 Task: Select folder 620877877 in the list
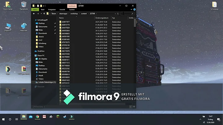[x=66, y=22]
